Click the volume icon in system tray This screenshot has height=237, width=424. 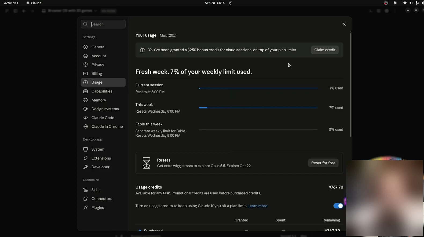pyautogui.click(x=411, y=3)
